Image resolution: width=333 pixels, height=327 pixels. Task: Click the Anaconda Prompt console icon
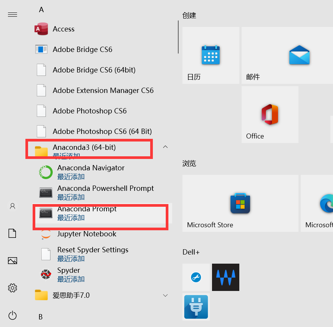coord(46,213)
